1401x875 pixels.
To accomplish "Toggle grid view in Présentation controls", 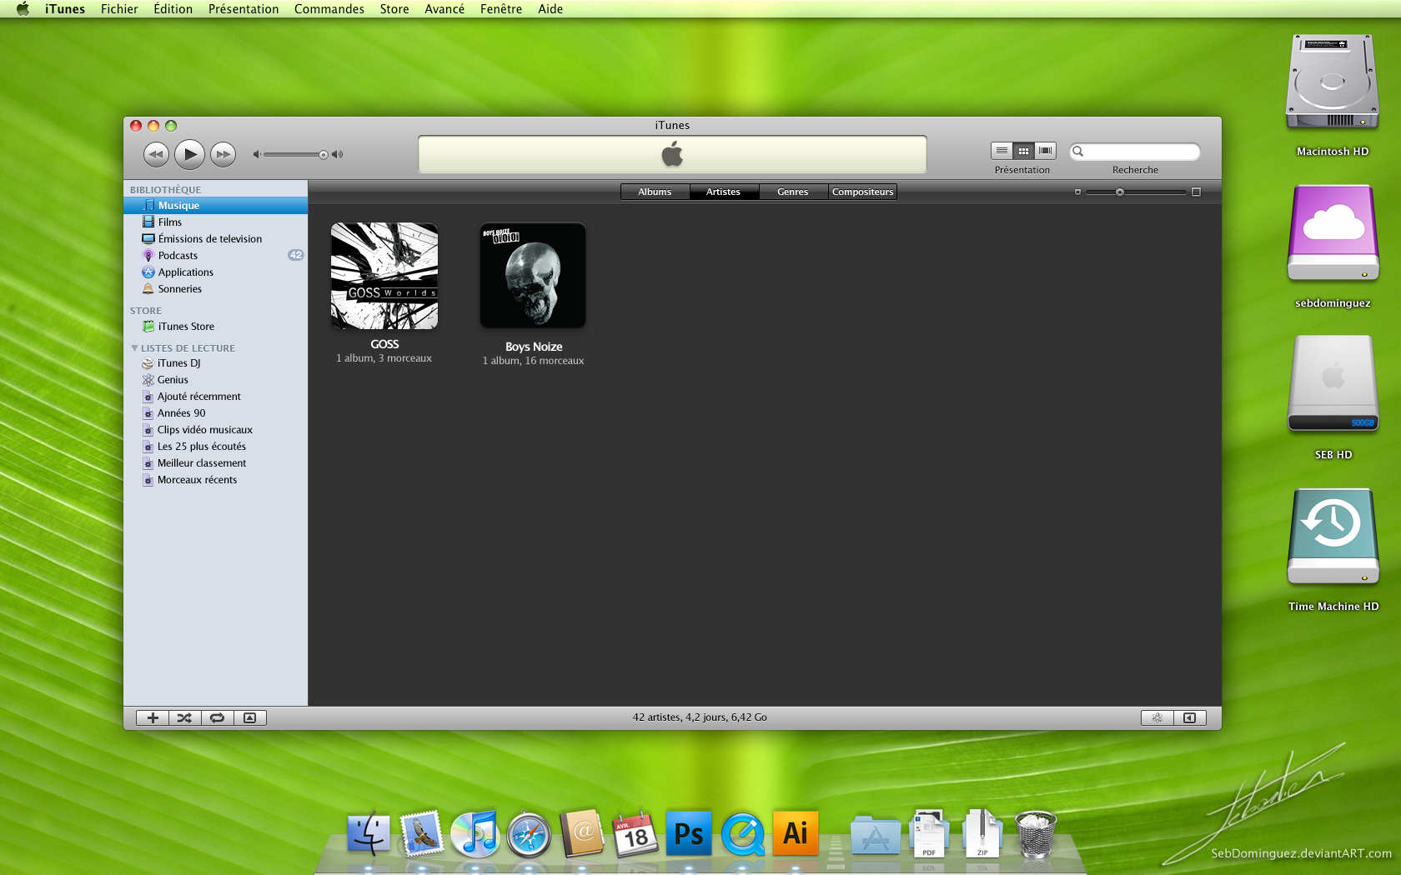I will coord(1023,151).
